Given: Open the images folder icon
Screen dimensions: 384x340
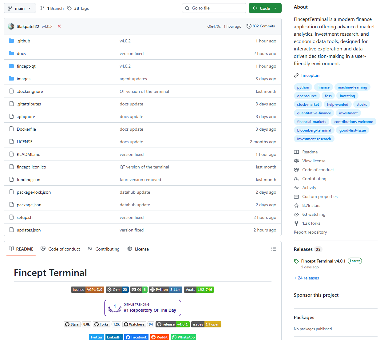Looking at the screenshot, I should pyautogui.click(x=12, y=78).
